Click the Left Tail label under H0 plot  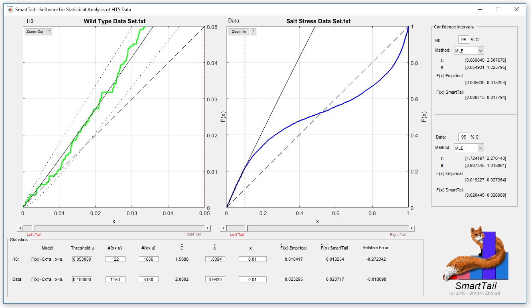pos(34,235)
